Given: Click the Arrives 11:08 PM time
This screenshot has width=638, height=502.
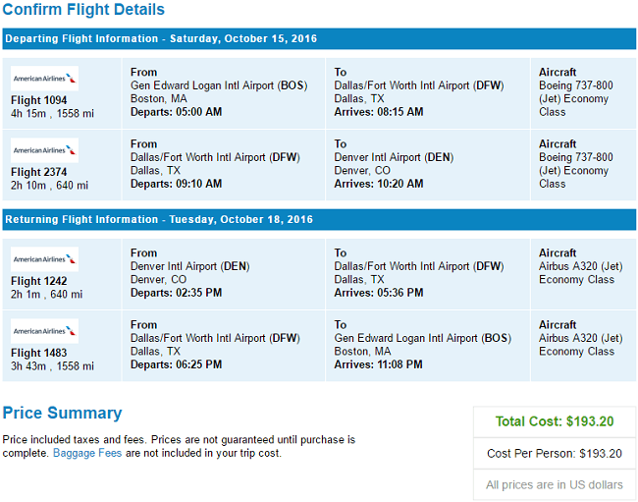Looking at the screenshot, I should pyautogui.click(x=379, y=364).
